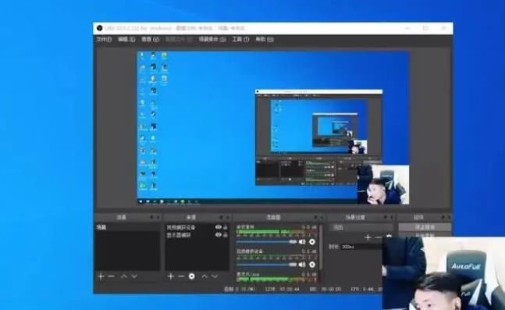Click the 300ms transition duration field
The image size is (505, 310).
(x=361, y=247)
